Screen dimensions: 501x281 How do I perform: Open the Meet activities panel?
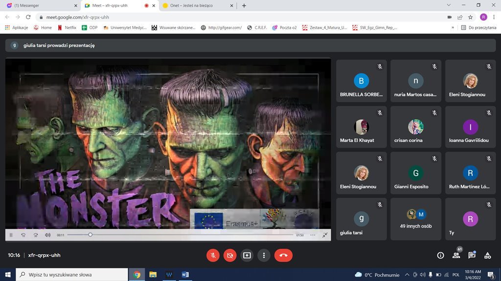point(488,255)
